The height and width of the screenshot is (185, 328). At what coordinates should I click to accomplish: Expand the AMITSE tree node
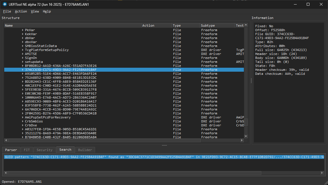pyautogui.click(x=22, y=54)
